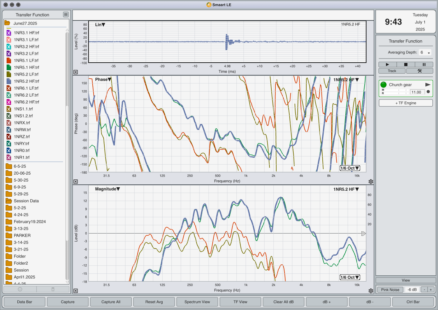Open the Phase graph type dropdown

(103, 79)
